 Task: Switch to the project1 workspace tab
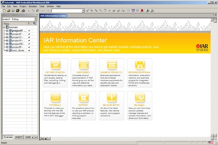tap(19, 137)
